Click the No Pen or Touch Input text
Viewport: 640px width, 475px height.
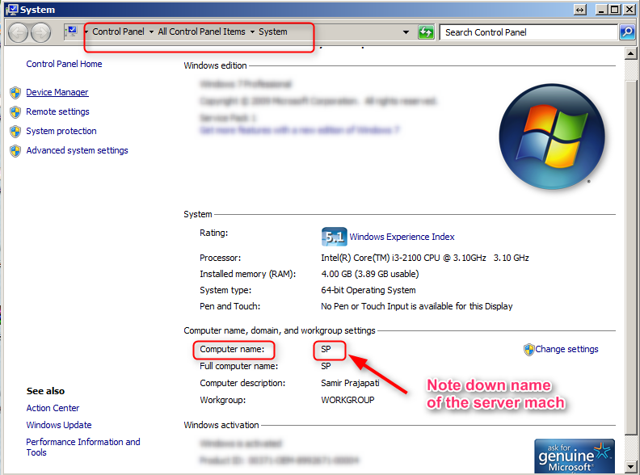coord(416,306)
